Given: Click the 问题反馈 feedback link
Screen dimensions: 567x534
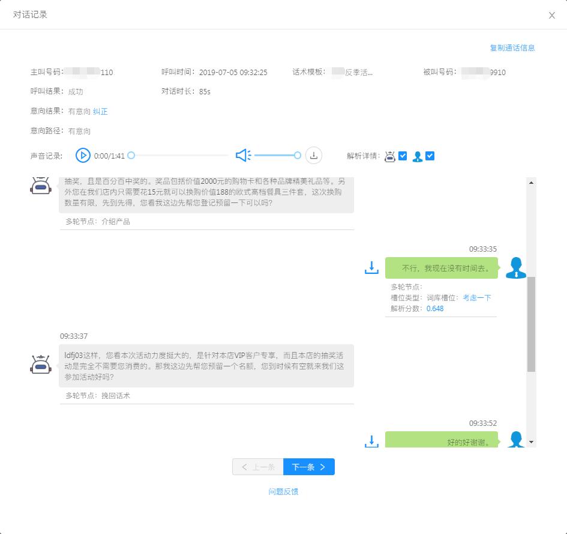Looking at the screenshot, I should 283,491.
